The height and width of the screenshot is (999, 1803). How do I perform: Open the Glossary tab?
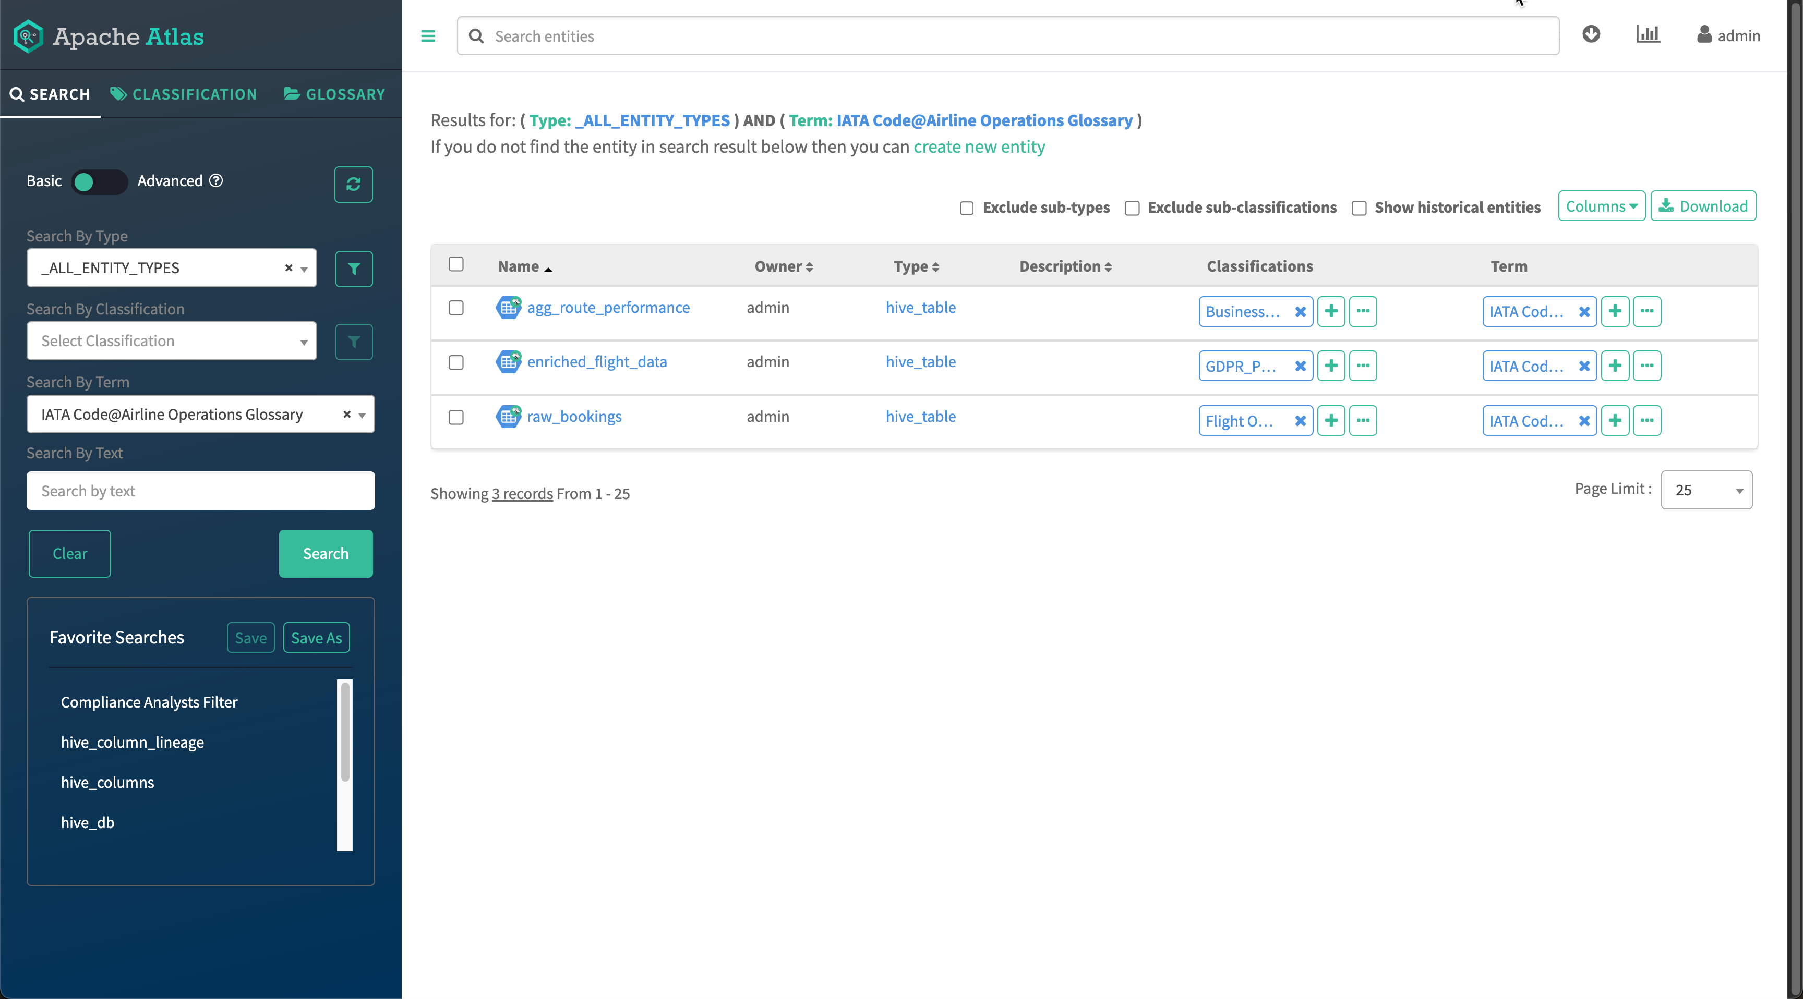tap(334, 94)
